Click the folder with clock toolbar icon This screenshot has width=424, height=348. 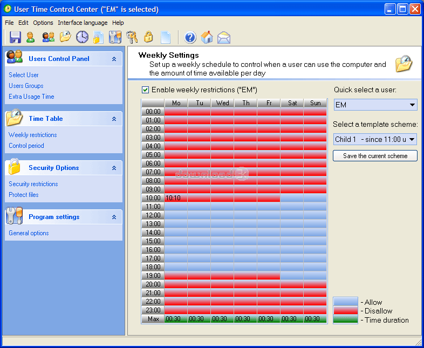[x=65, y=37]
